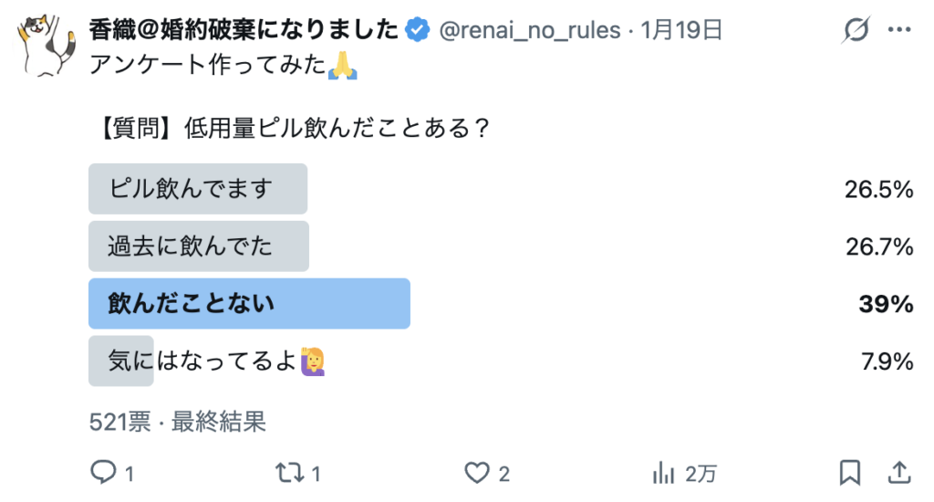The height and width of the screenshot is (502, 934).
Task: Click the share upload icon
Action: coord(899,472)
